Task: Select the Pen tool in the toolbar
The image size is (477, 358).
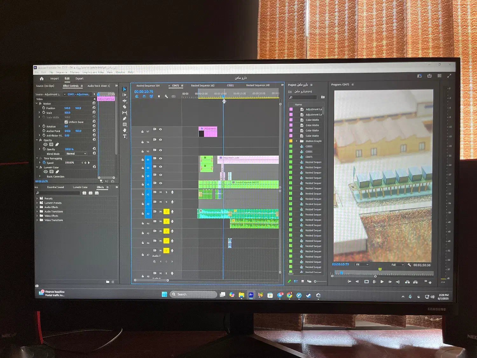Action: pyautogui.click(x=124, y=119)
